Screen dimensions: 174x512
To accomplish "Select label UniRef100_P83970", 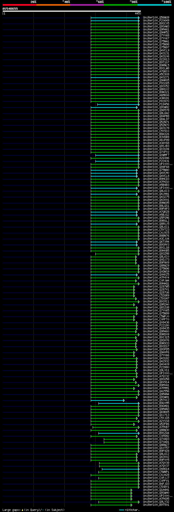I will click(x=156, y=101).
